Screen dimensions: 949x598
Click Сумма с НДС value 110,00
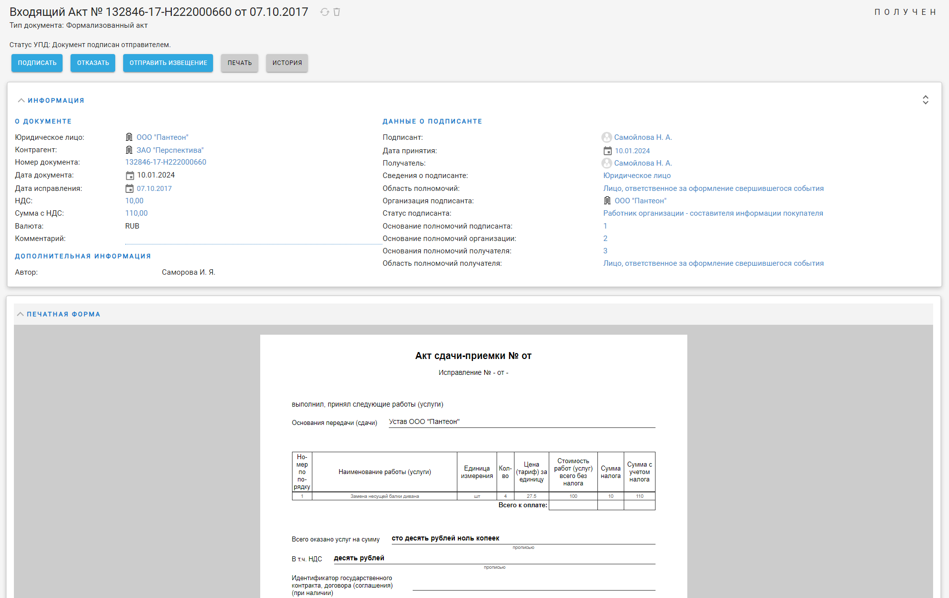(x=136, y=213)
